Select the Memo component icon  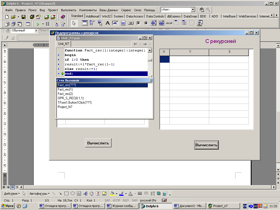pyautogui.click(x=123, y=23)
